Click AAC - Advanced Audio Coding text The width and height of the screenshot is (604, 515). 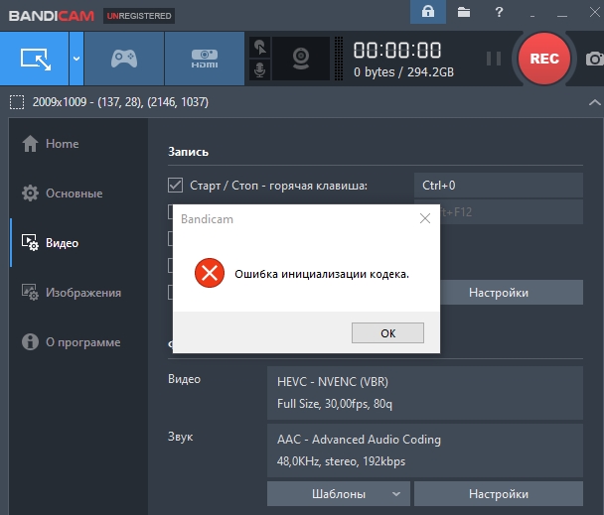click(x=359, y=440)
